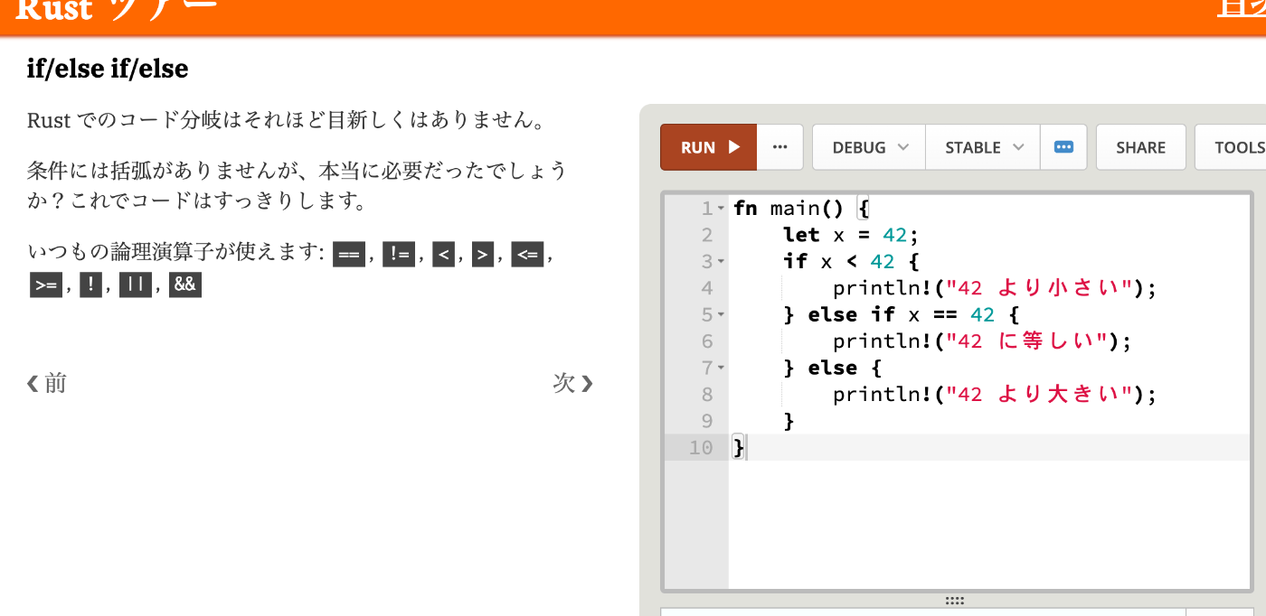
Task: Click the Rust ツアー title in header
Action: pos(118,9)
